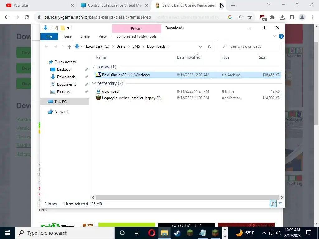319x239 pixels.
Task: Click Local Disk (C:) in the address path
Action: tap(98, 46)
